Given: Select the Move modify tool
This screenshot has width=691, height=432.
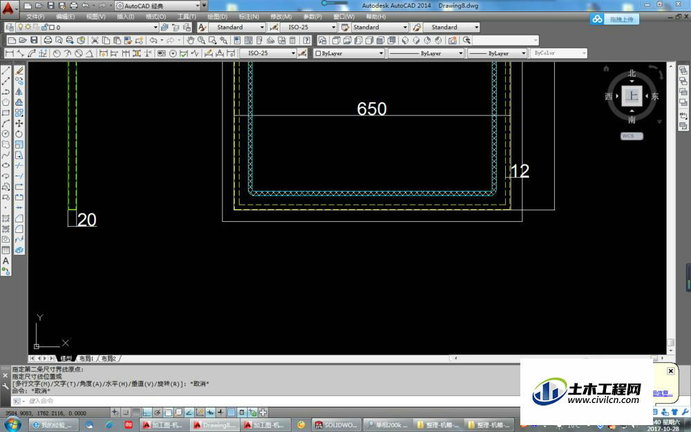Looking at the screenshot, I should [x=19, y=124].
